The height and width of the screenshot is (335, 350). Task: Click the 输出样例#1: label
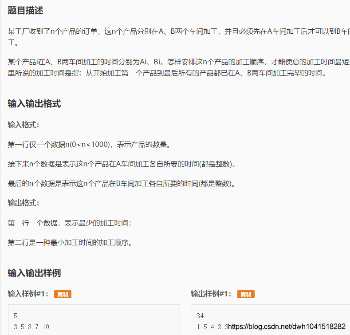tap(211, 294)
